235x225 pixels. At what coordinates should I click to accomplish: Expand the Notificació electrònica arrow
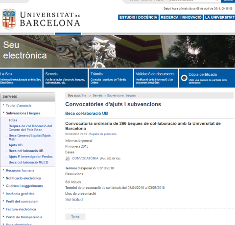pyautogui.click(x=3, y=178)
